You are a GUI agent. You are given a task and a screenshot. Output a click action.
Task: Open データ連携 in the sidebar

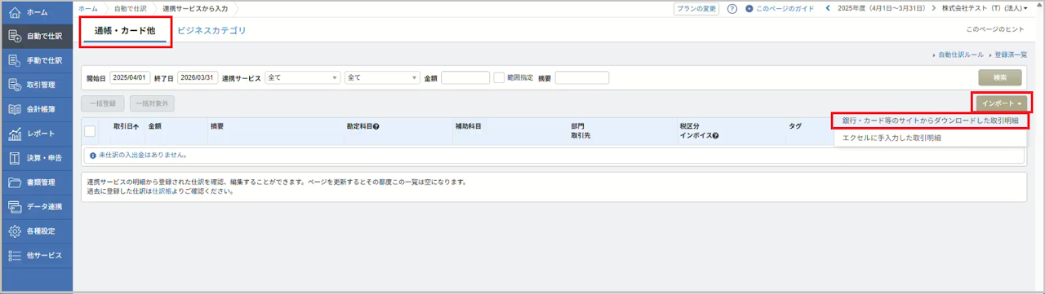(x=36, y=207)
